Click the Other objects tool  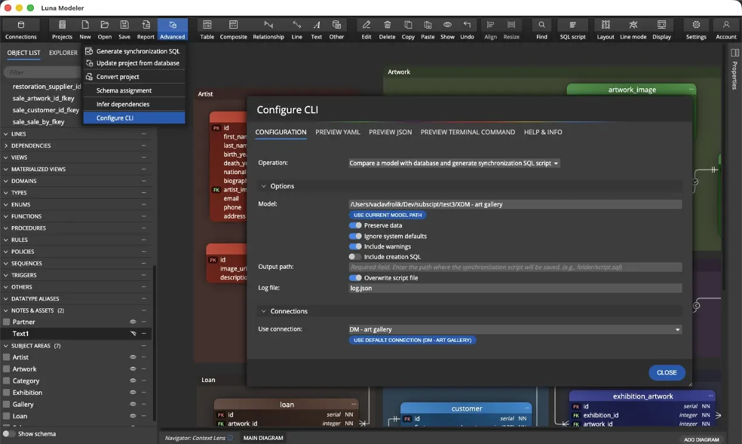pyautogui.click(x=337, y=30)
